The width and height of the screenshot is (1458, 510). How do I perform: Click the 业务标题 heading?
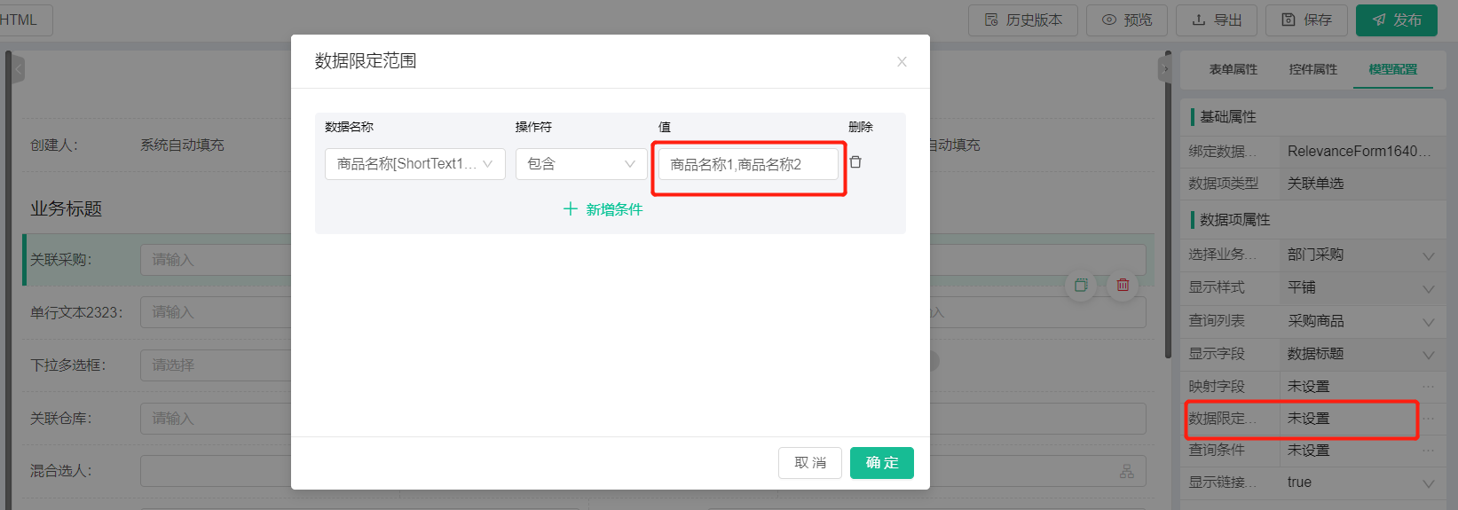coord(67,208)
